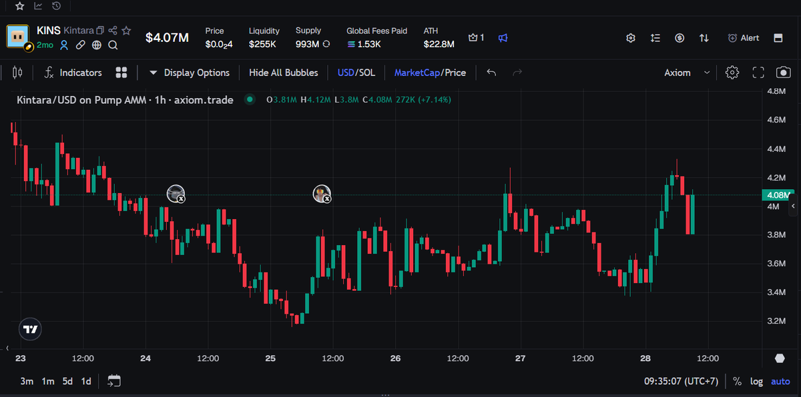Select MarketCap chart mode
801x397 pixels.
[x=417, y=73]
